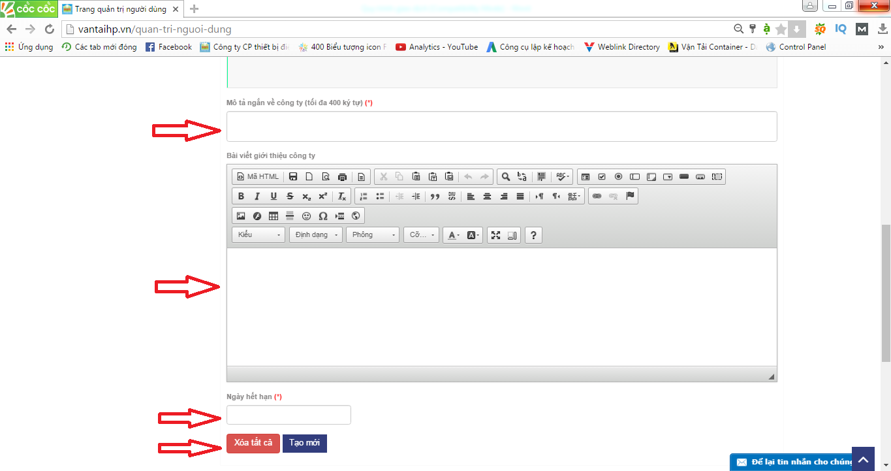Open the Smiley emoticon picker
Image resolution: width=891 pixels, height=471 pixels.
pos(306,216)
